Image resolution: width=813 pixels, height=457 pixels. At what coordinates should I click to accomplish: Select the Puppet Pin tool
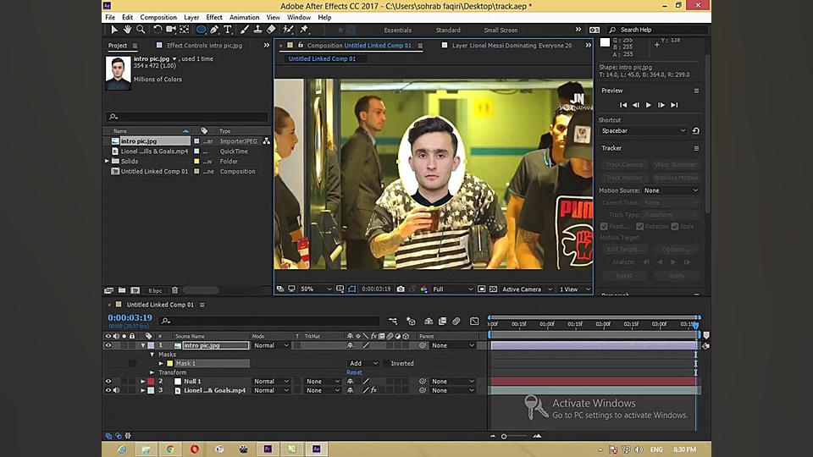click(x=303, y=30)
